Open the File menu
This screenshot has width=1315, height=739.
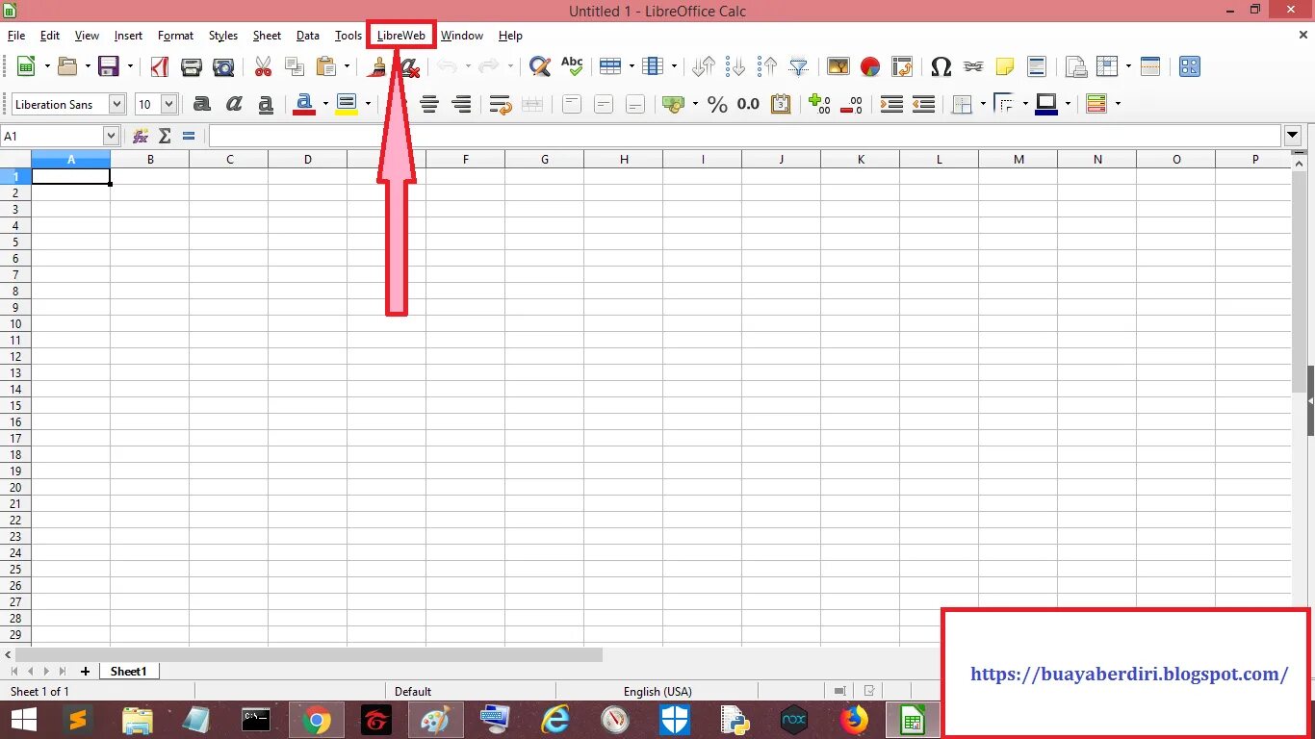click(16, 36)
